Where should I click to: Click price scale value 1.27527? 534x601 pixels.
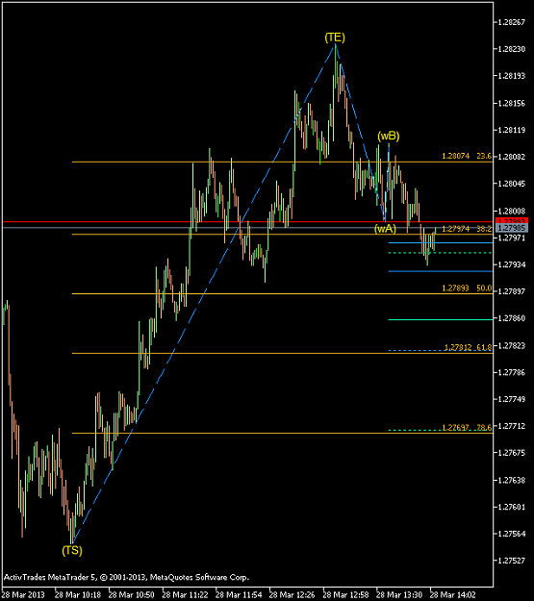511,561
